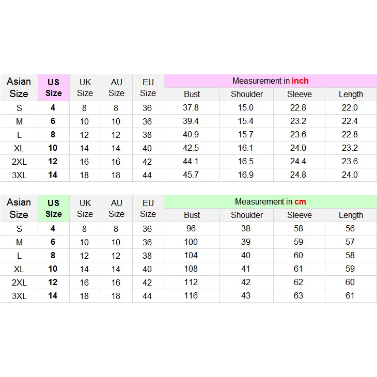The height and width of the screenshot is (377, 377).
Task: Click bust value 37.8 in inch table
Action: [192, 108]
